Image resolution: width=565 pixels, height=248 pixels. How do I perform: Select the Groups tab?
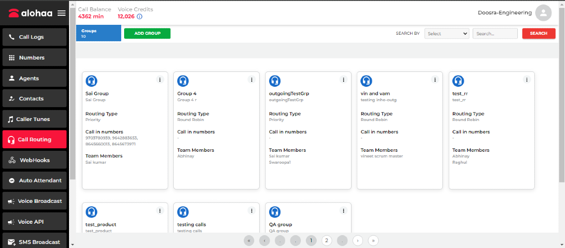click(98, 33)
